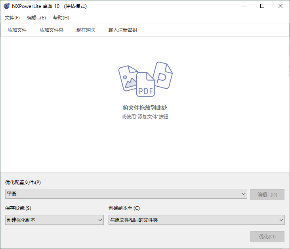Click 输入注册密钥 in the toolbar
290x249 pixels.
(x=123, y=30)
